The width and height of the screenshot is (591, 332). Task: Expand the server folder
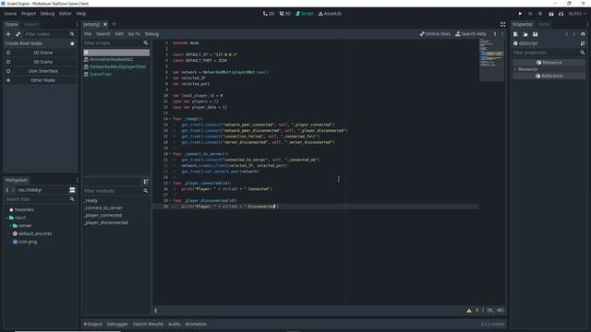pos(10,226)
